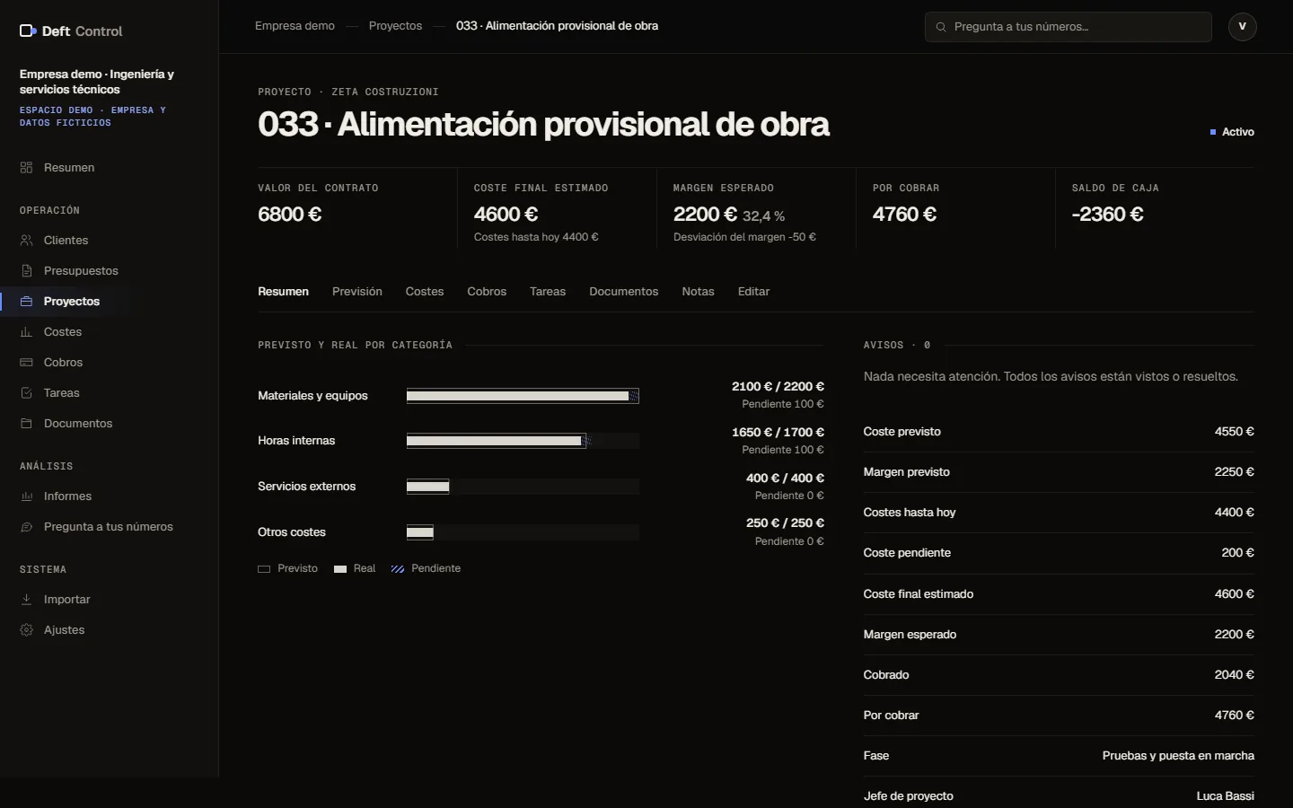Screen dimensions: 1293x808
Task: Click the Materiales y equipos progress bar
Action: pyautogui.click(x=523, y=396)
